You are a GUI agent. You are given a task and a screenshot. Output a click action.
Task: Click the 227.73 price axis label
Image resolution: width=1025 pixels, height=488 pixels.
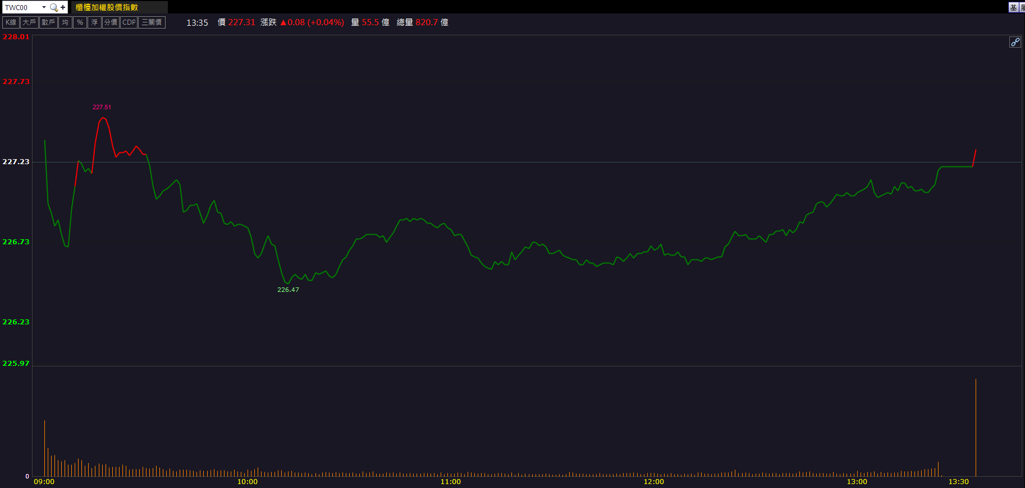[16, 82]
